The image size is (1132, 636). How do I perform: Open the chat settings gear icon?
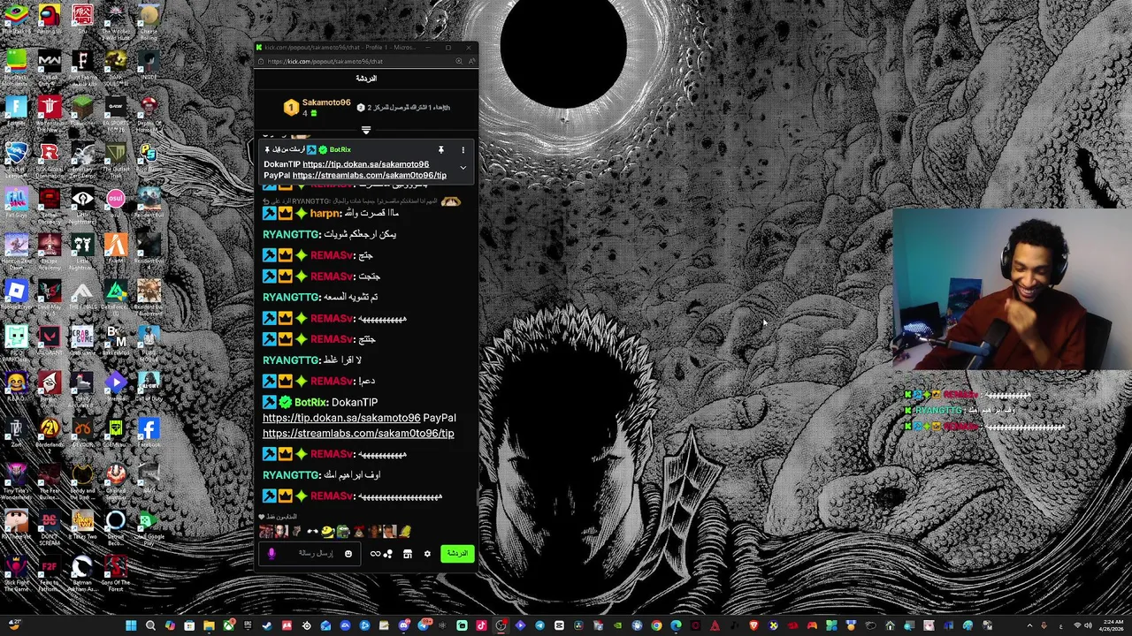point(427,554)
